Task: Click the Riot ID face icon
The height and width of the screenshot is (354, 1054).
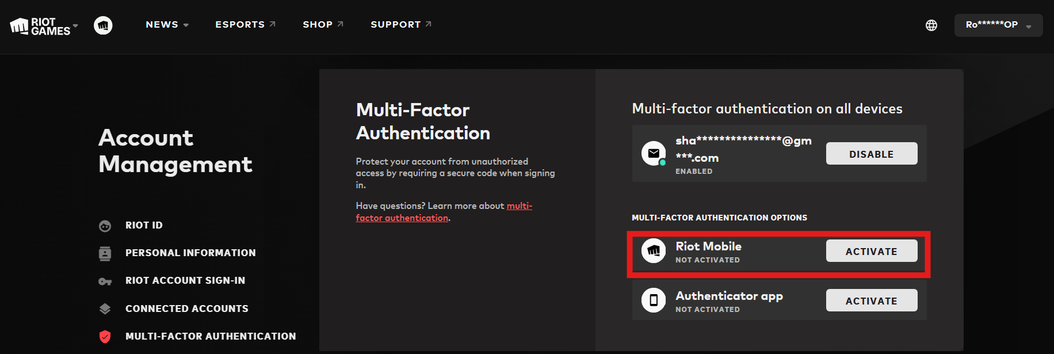Action: pyautogui.click(x=105, y=226)
